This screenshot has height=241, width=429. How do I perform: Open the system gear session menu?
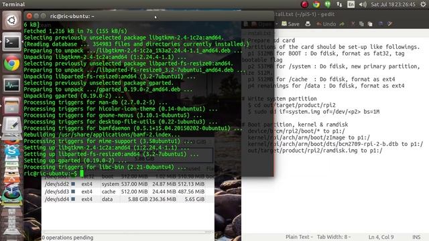pyautogui.click(x=423, y=4)
